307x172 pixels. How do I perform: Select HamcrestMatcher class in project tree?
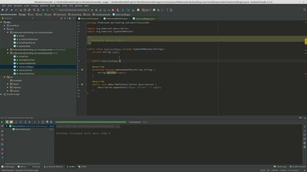(27, 64)
